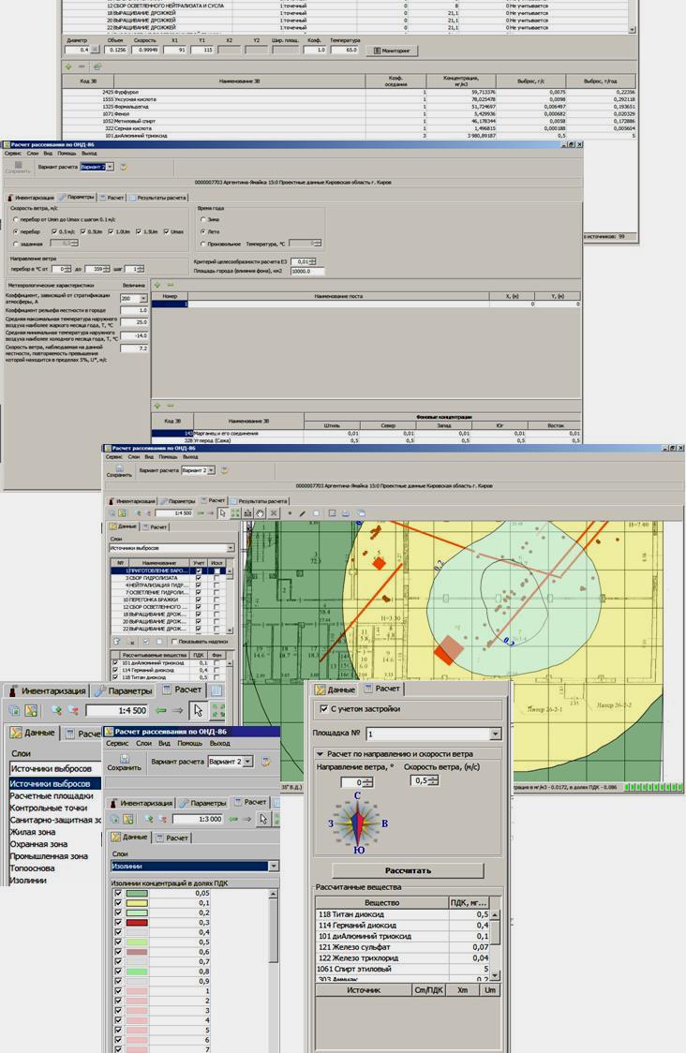Open the Изолинии layer dropdown
This screenshot has height=1053, width=686.
pos(273,867)
